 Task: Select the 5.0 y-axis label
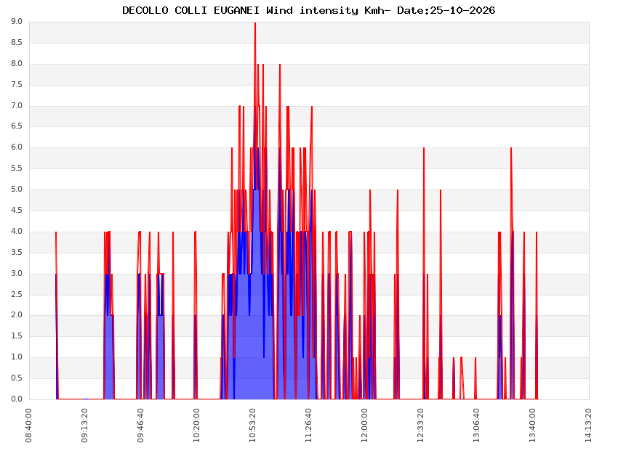point(17,190)
